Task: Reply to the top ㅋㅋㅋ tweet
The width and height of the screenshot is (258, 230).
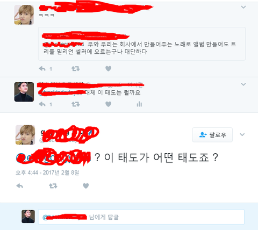Action: pos(42,69)
